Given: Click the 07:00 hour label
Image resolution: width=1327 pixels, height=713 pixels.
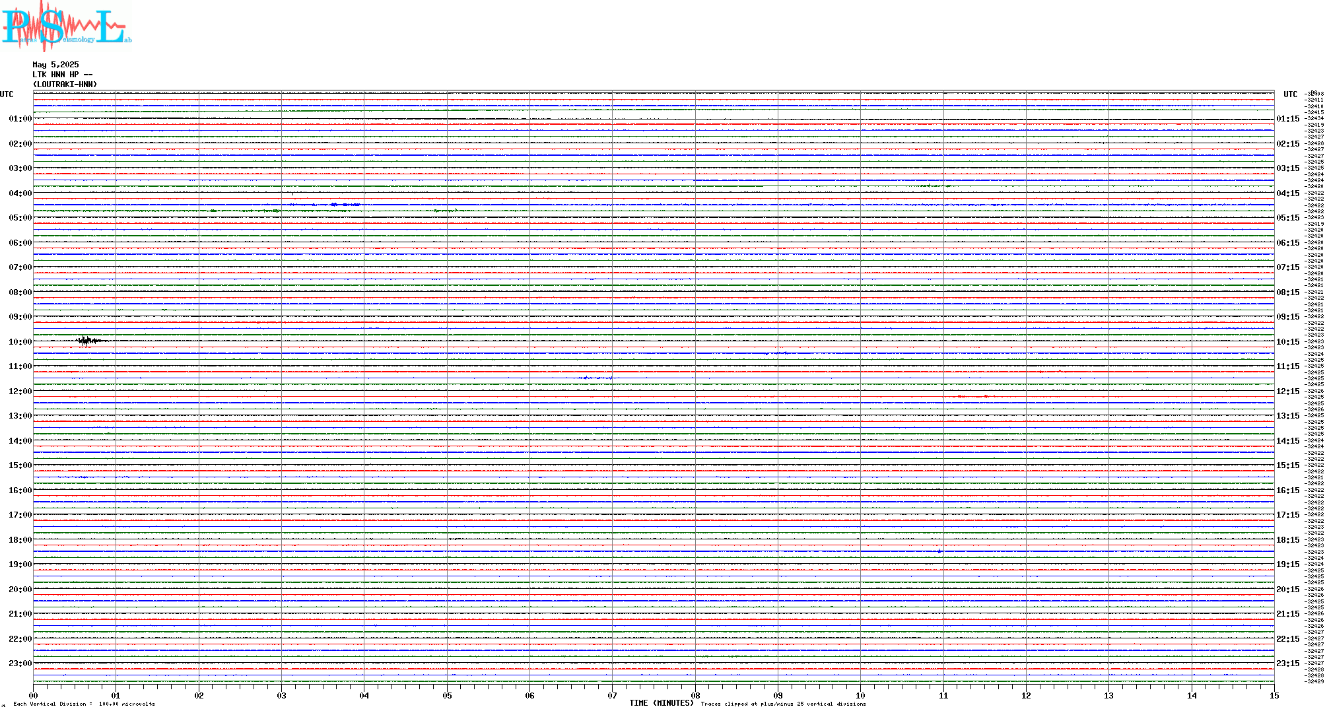Looking at the screenshot, I should pos(20,267).
